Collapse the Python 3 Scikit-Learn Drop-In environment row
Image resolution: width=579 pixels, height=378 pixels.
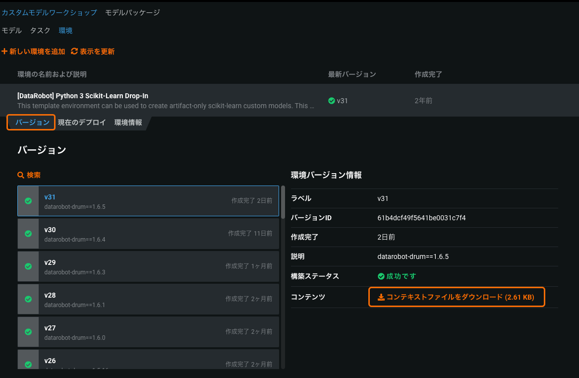(x=164, y=100)
